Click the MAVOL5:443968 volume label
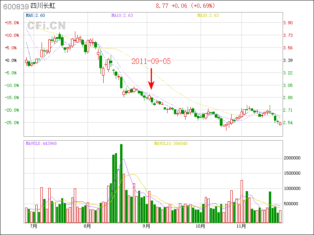 pos(41,143)
